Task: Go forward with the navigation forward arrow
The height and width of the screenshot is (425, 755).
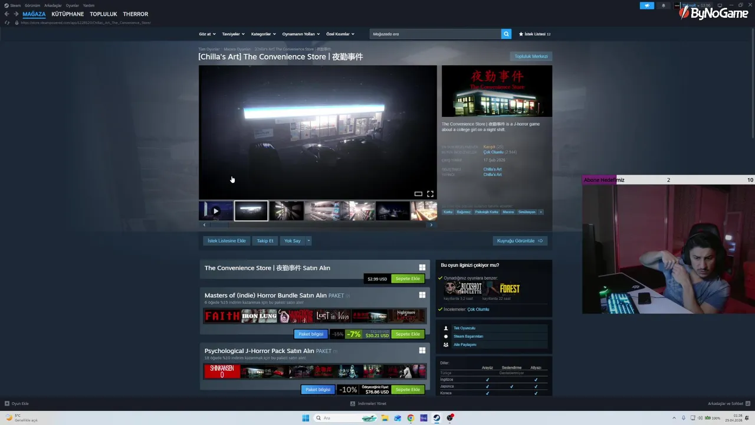Action: pyautogui.click(x=15, y=14)
